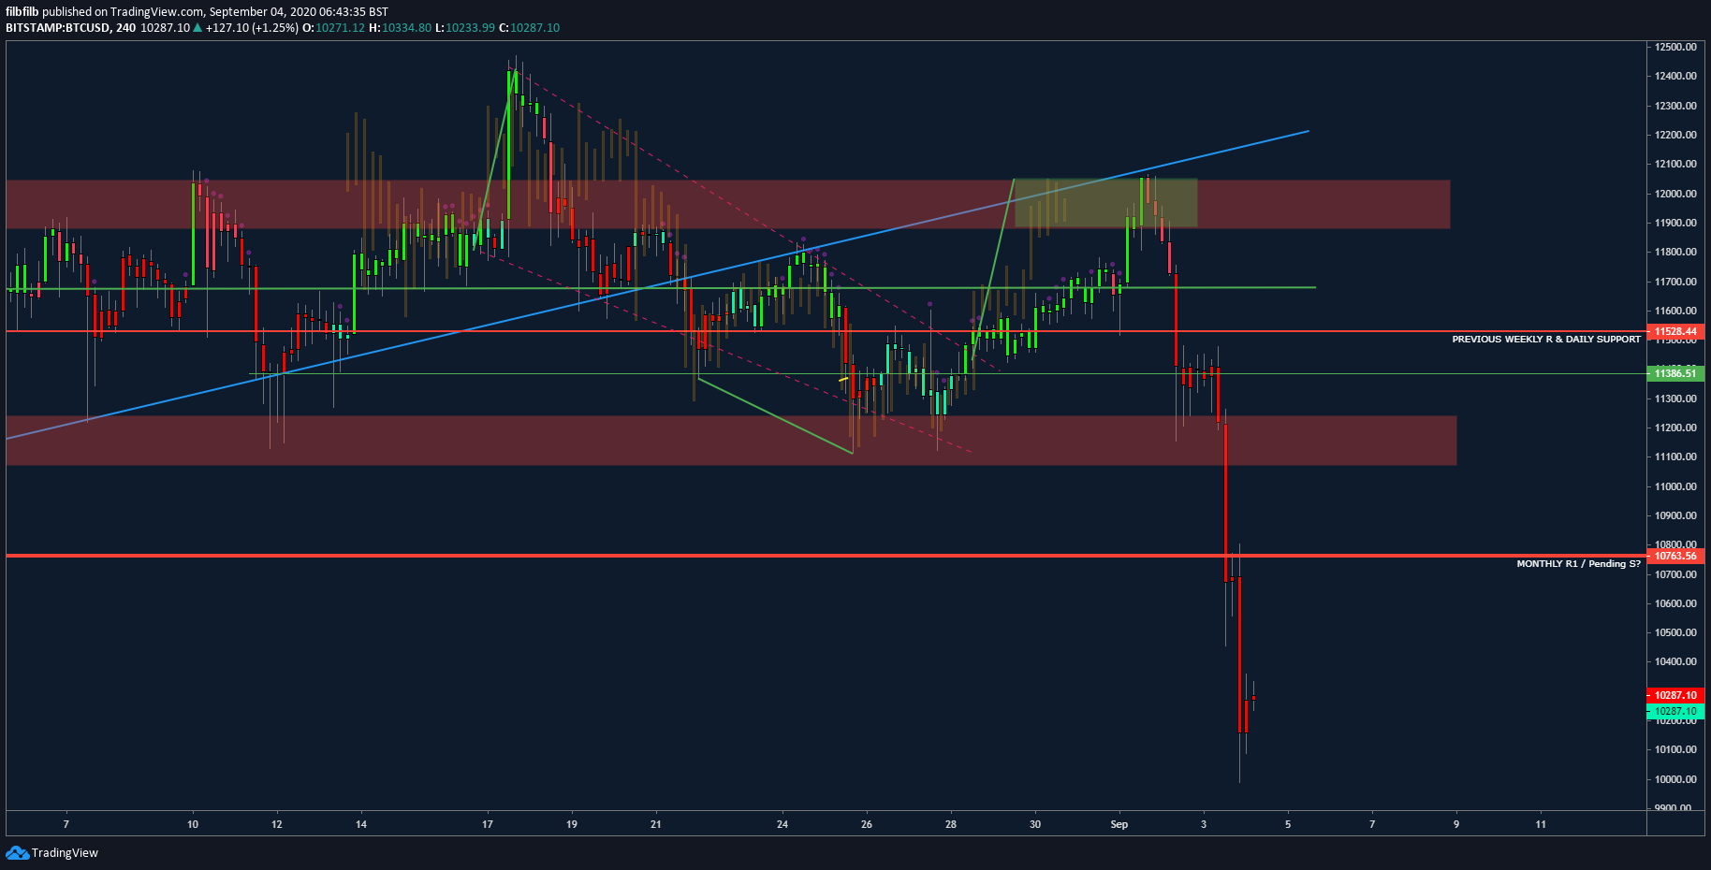Click the TradingView cloud logo icon
The width and height of the screenshot is (1711, 870).
(17, 852)
